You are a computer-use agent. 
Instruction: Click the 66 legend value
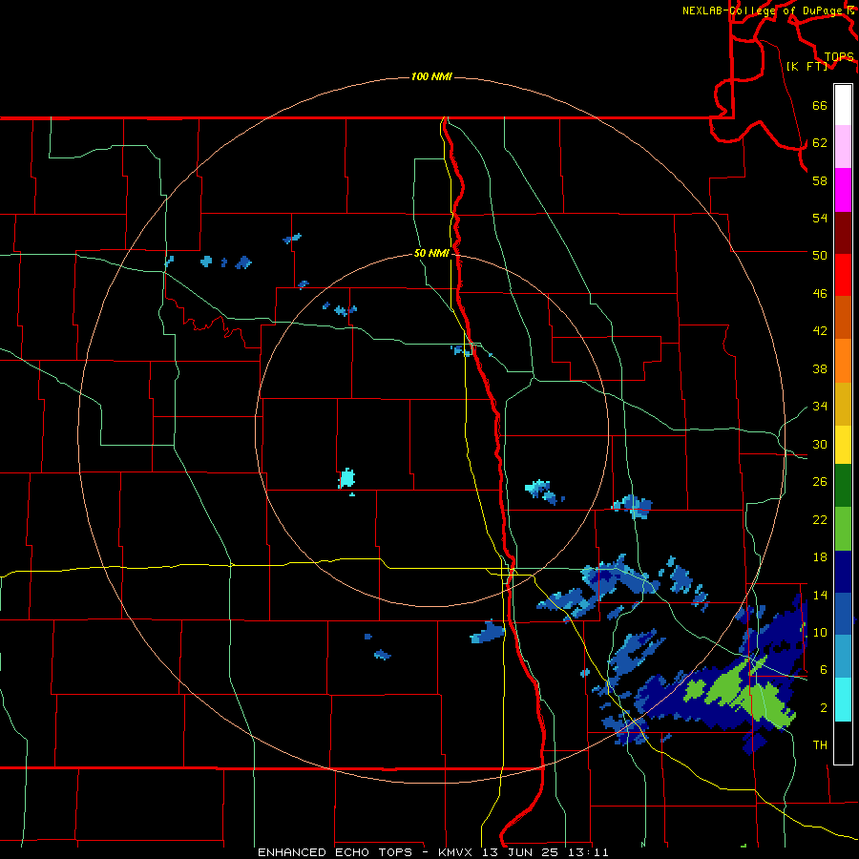click(820, 105)
